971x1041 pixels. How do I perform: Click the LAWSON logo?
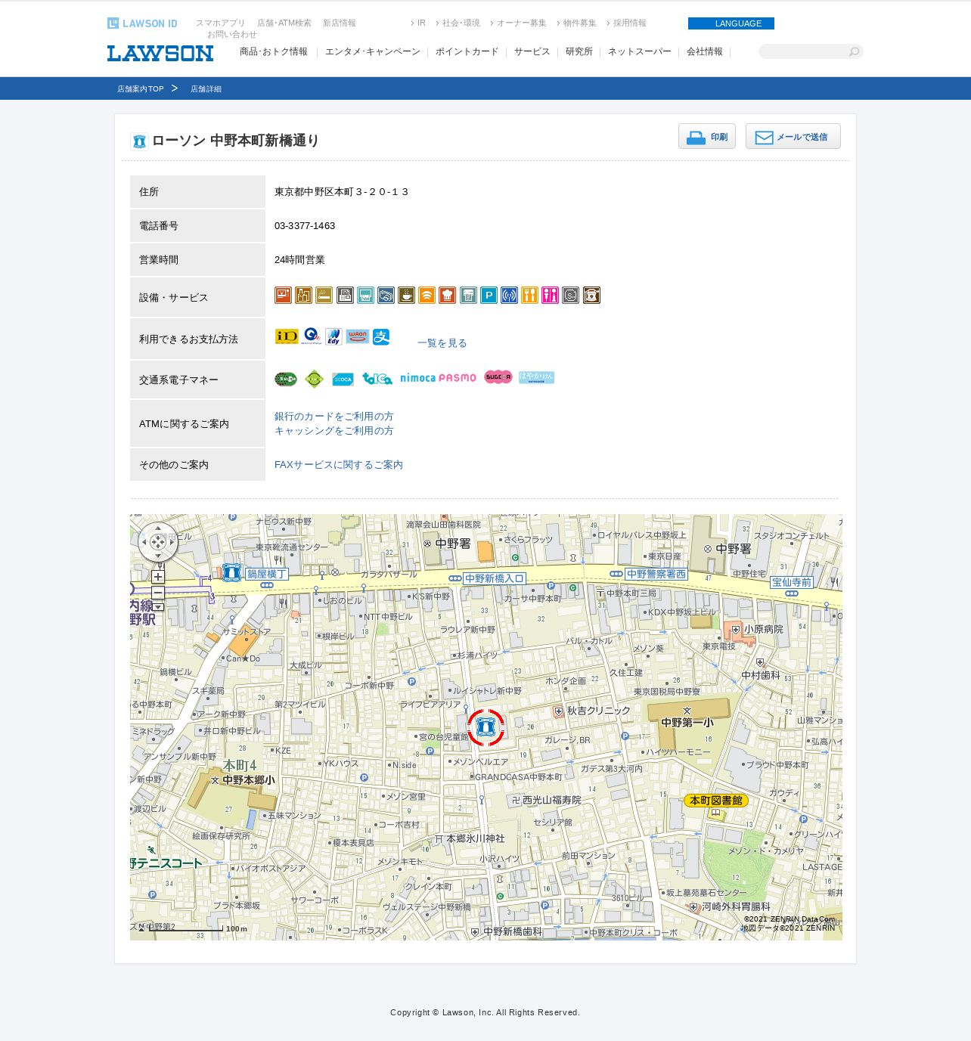(x=160, y=53)
